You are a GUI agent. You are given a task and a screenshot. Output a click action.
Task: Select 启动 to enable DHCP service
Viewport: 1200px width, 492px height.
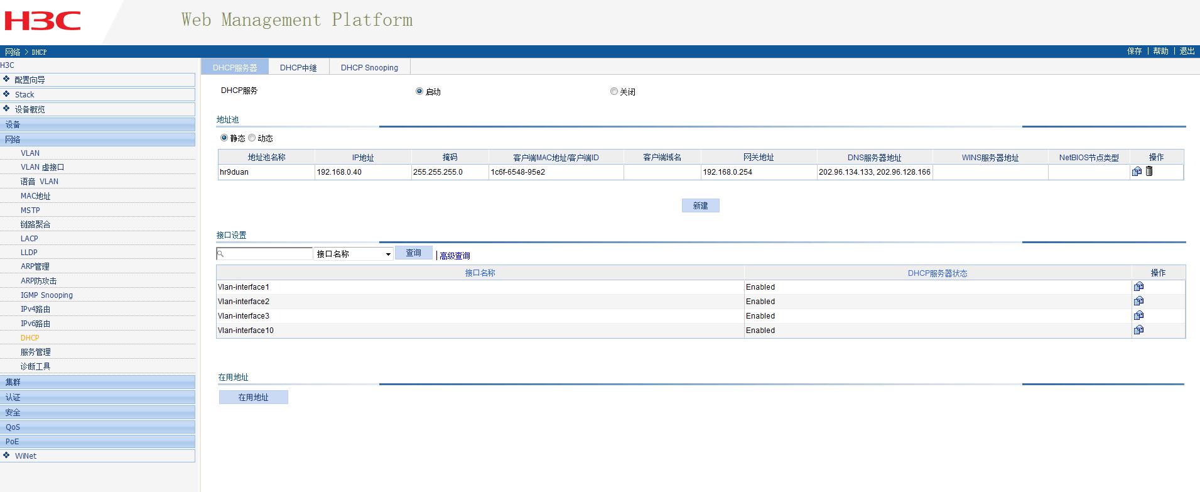click(419, 92)
